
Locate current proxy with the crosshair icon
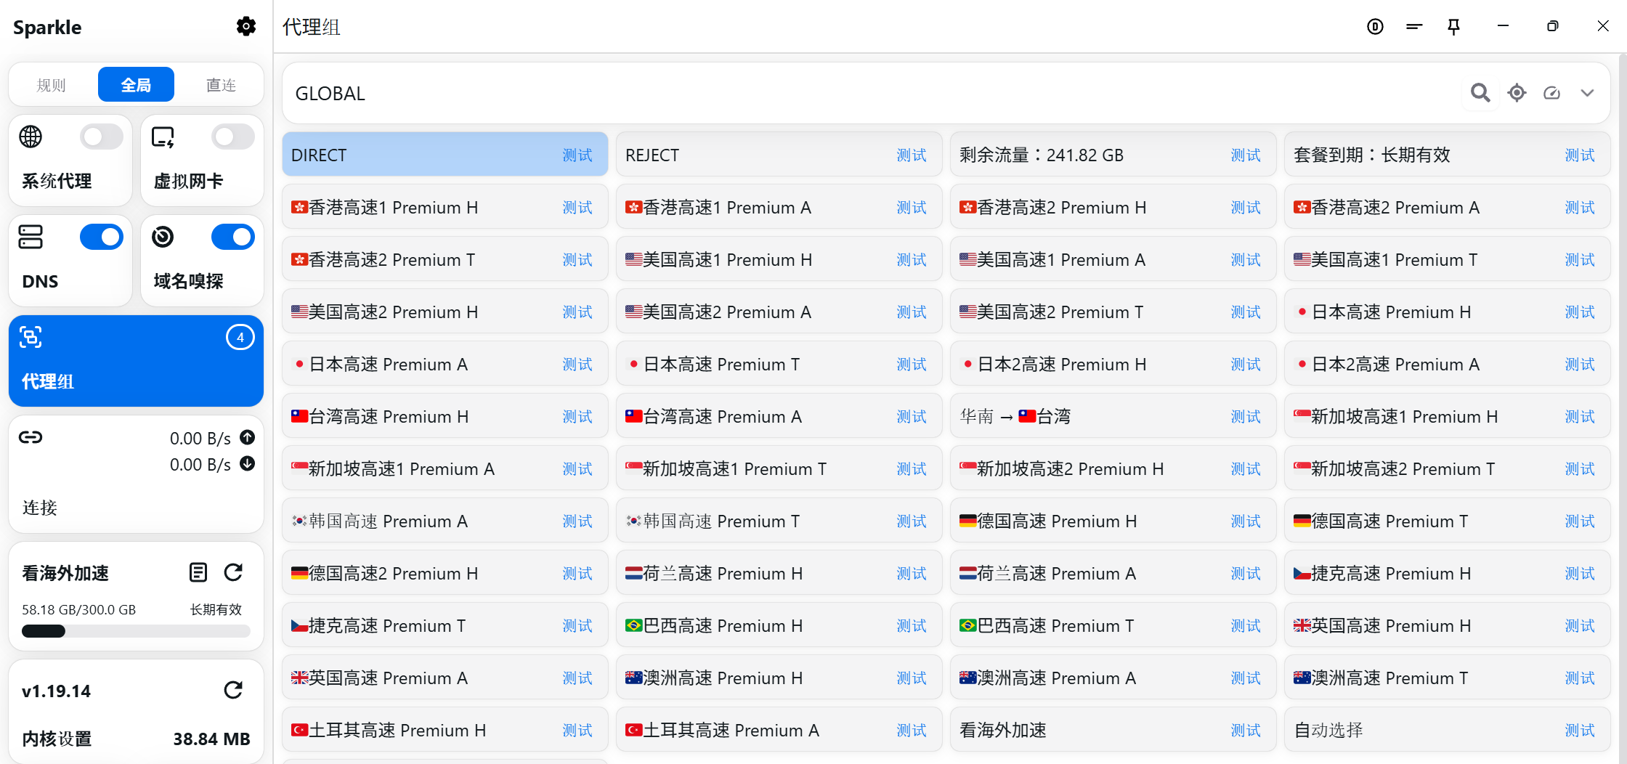(x=1517, y=93)
